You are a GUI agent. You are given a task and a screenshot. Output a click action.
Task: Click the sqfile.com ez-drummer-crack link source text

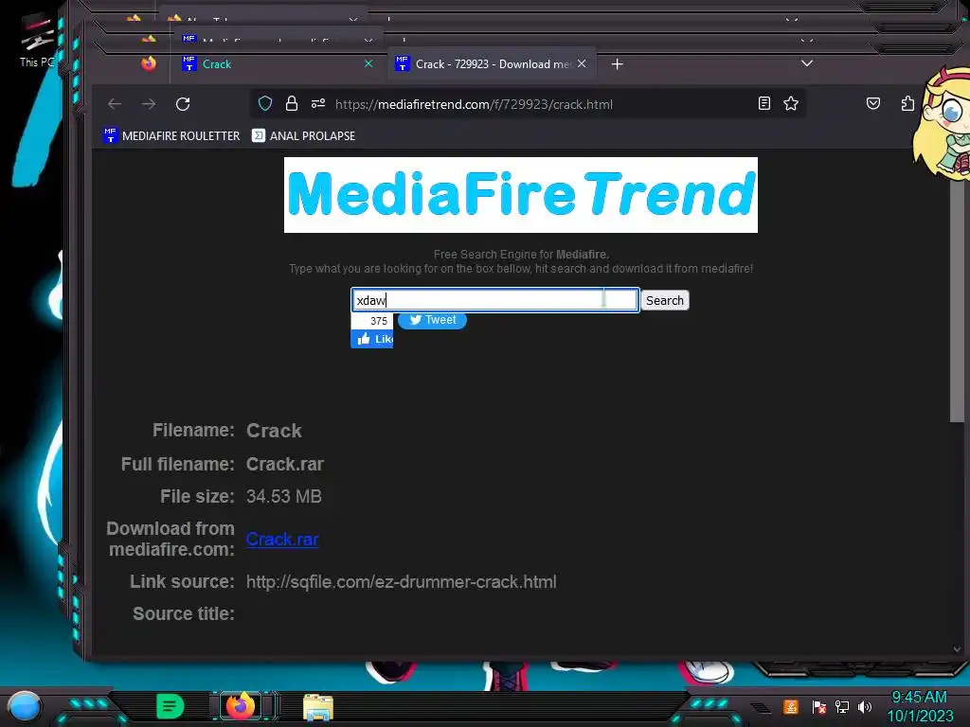tap(402, 582)
